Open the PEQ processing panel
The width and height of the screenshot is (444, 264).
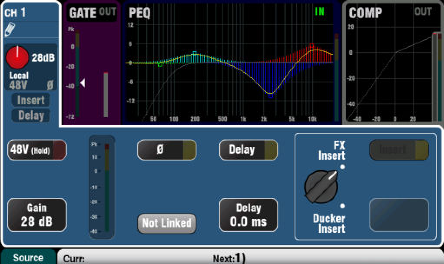coord(231,63)
